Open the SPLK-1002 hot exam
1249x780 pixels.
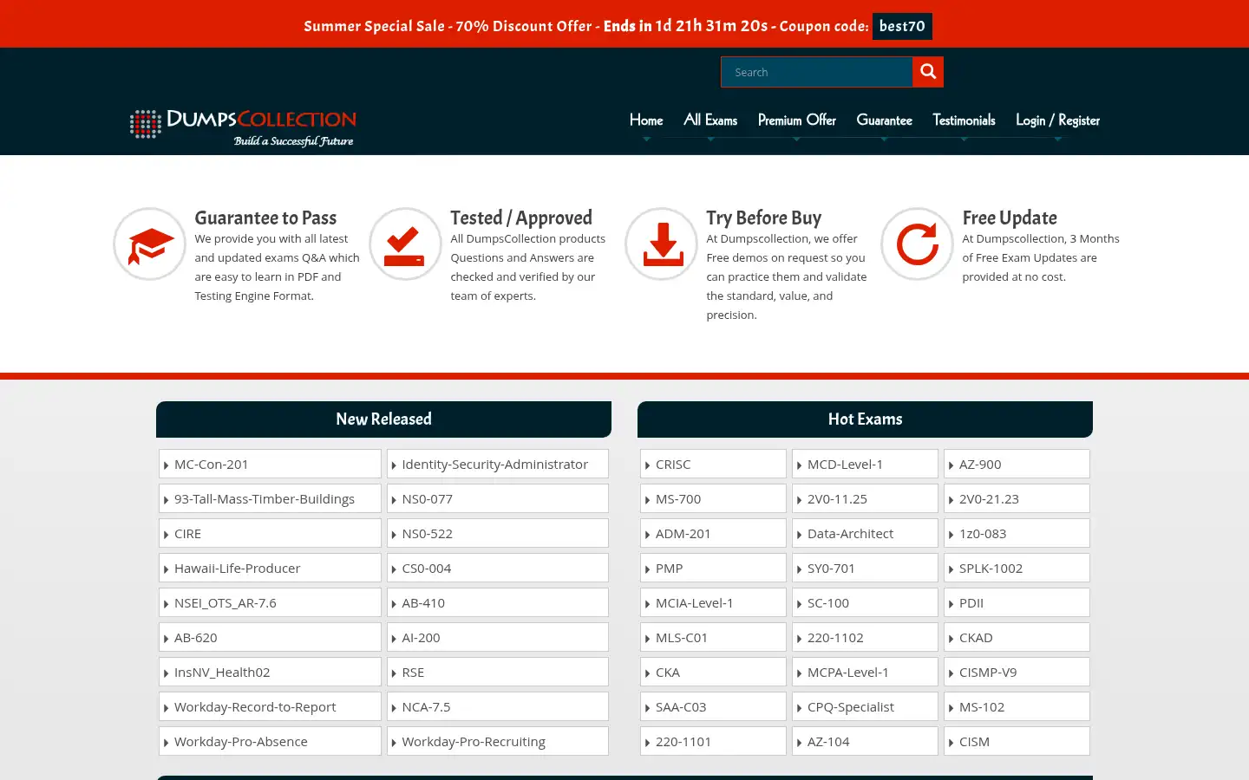(1017, 568)
